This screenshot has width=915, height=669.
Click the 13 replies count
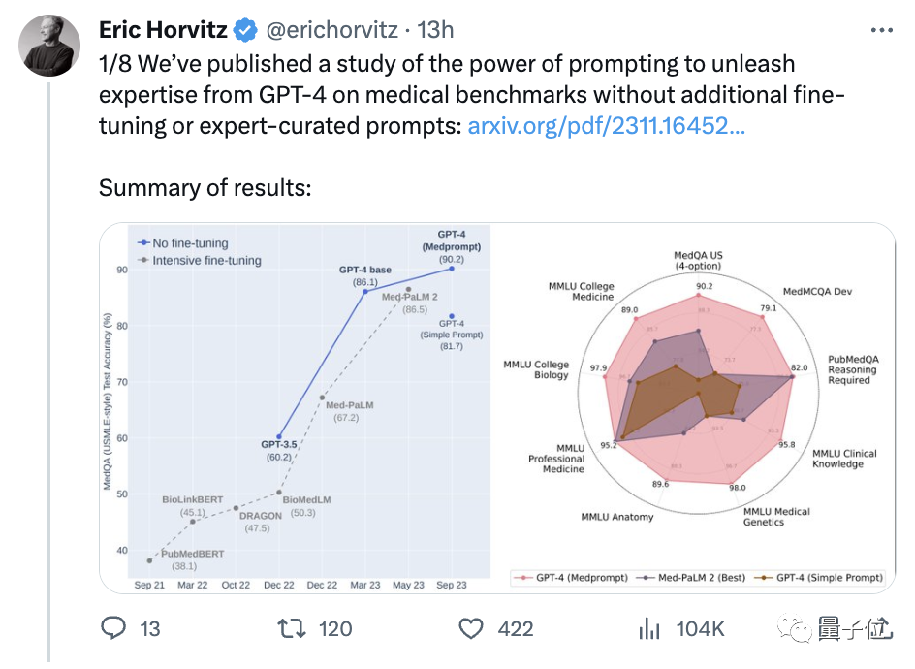150,629
